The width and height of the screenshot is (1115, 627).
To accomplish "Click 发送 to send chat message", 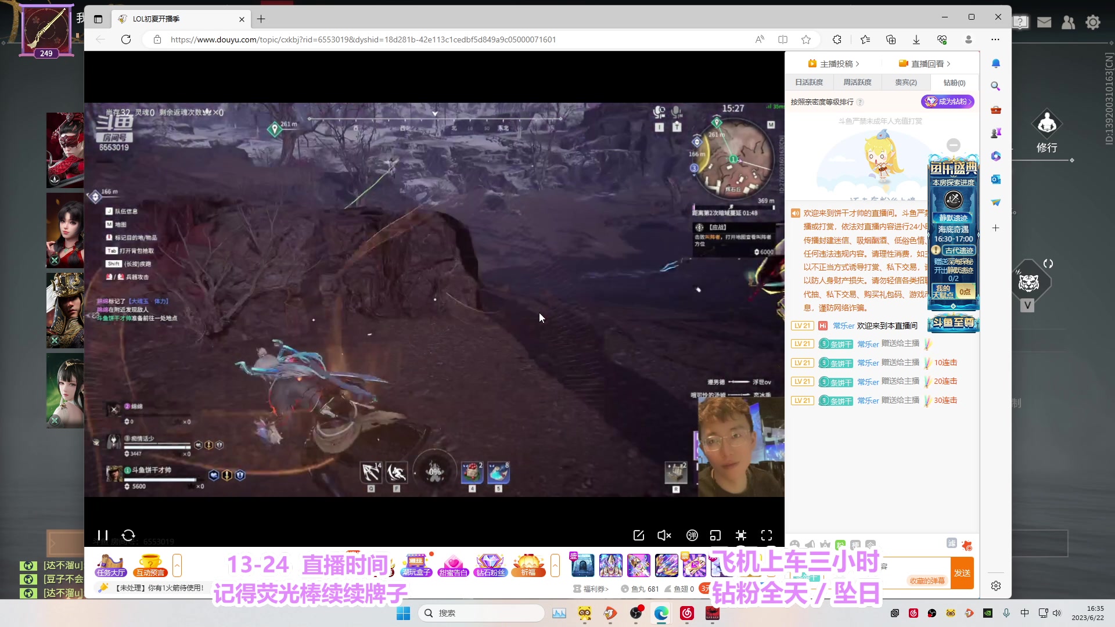I will coord(962,573).
